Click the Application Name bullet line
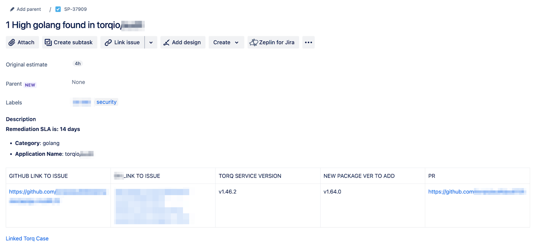The width and height of the screenshot is (543, 250). coord(54,154)
